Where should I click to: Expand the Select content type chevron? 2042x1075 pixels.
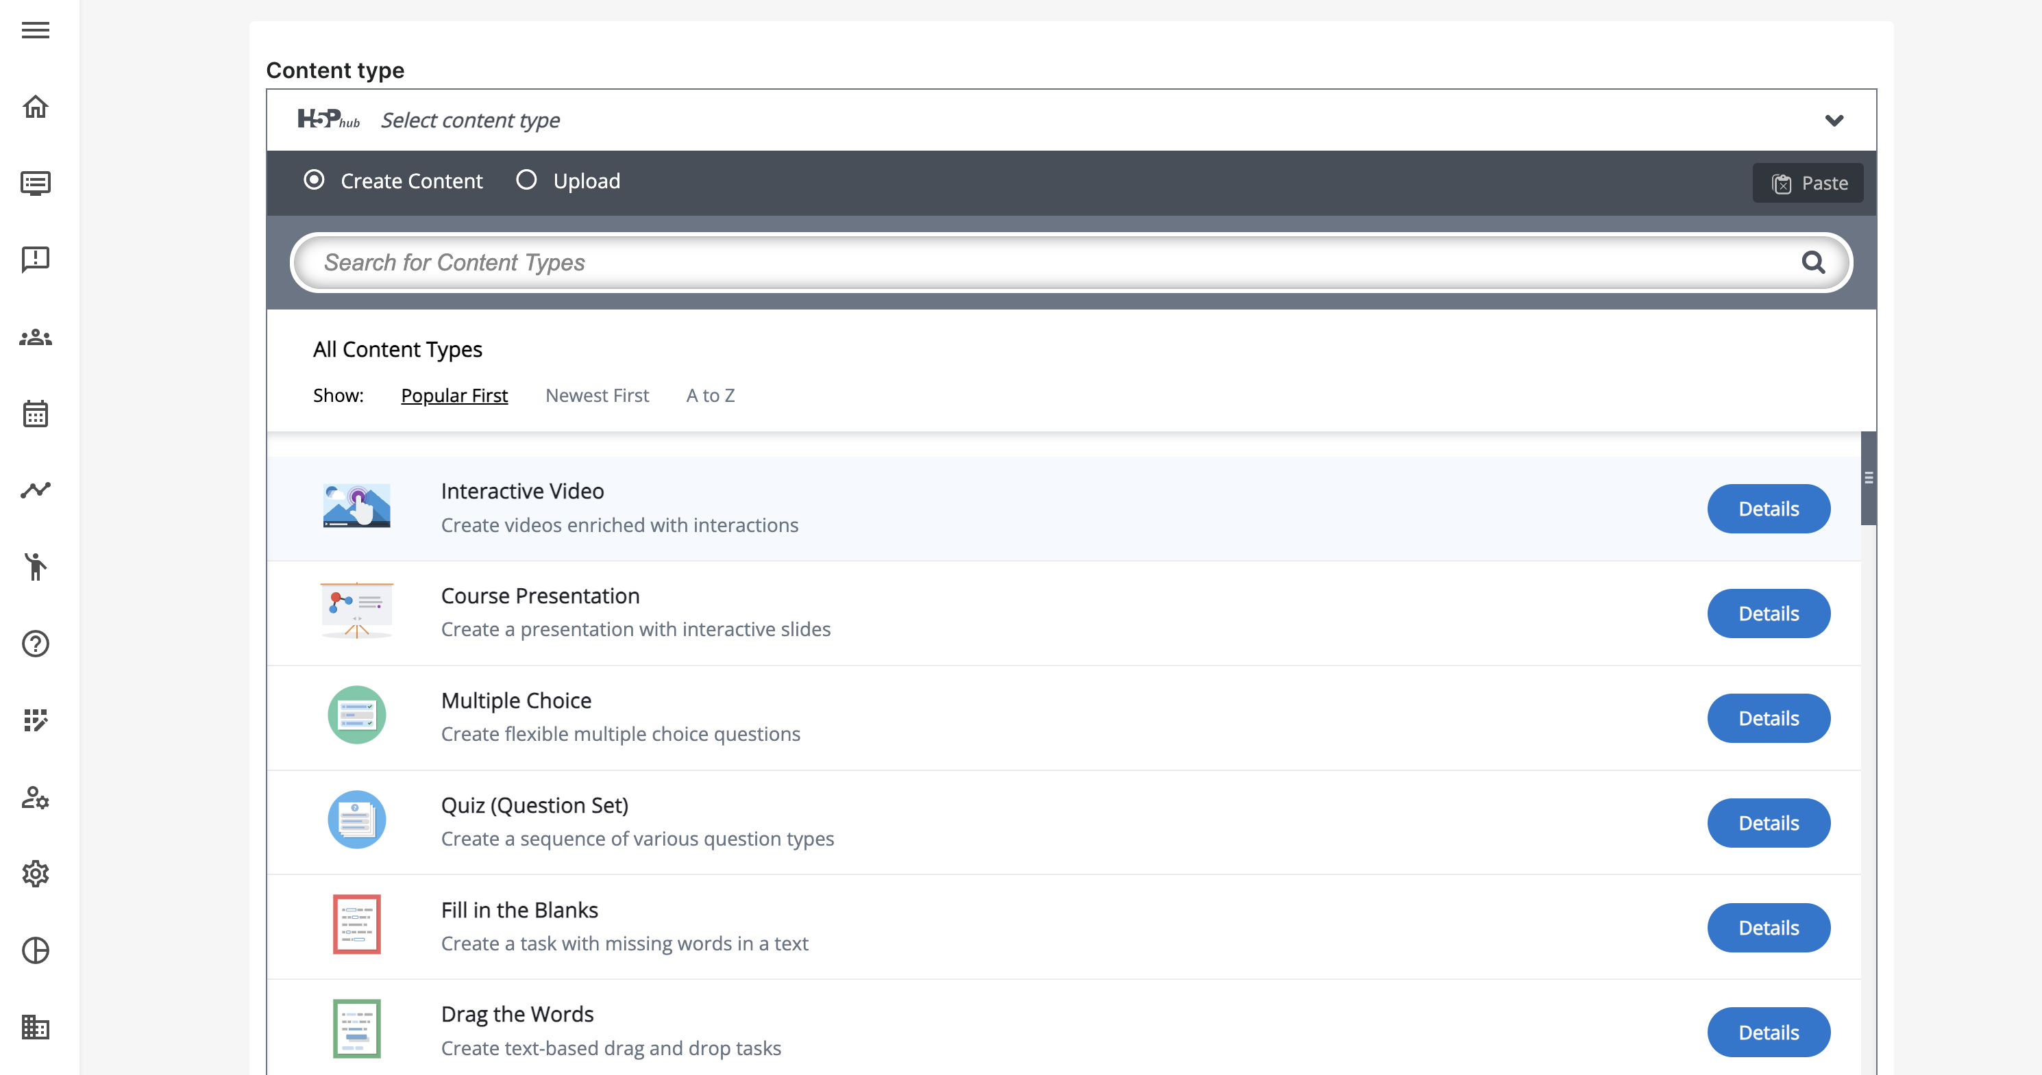1834,121
